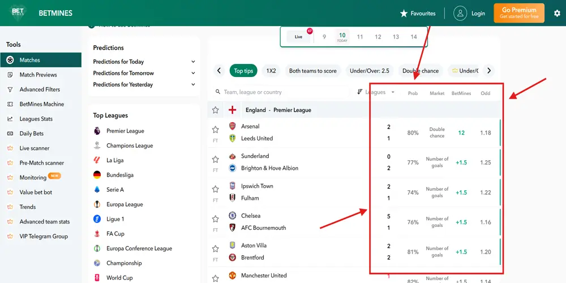Click the Ligue 1 logo icon
This screenshot has height=283, width=566.
pos(97,218)
